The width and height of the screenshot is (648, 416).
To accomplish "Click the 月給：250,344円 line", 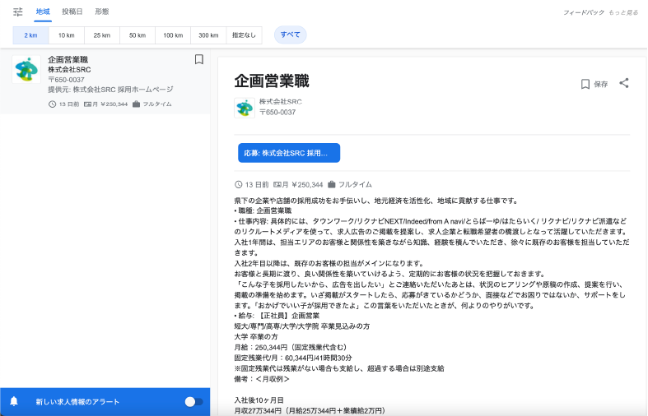I will click(x=291, y=348).
